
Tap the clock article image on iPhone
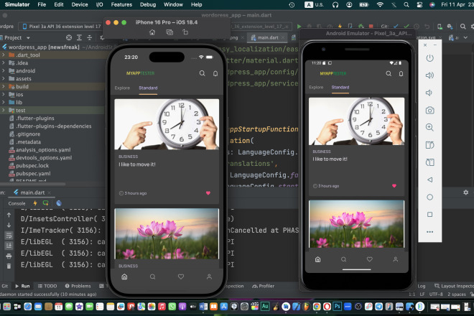click(x=167, y=124)
